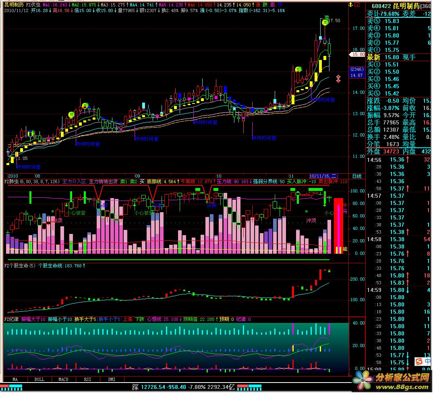Screen dimensions: 433x393
Task: Switch to the MA indicator tab
Action: coord(15,379)
